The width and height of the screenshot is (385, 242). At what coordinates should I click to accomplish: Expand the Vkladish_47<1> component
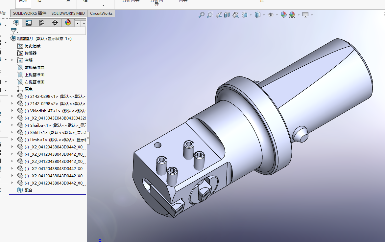pos(12,111)
